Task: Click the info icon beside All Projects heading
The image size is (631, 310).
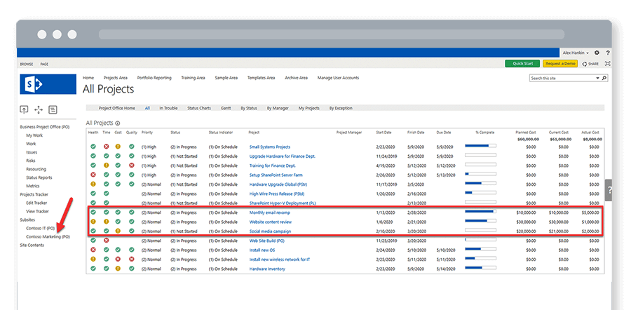Action: tap(117, 123)
